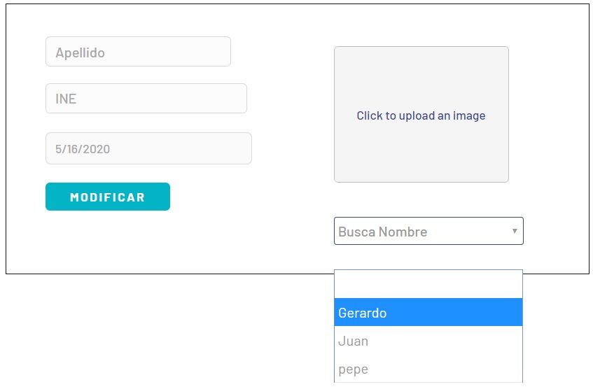Choose Juan in the dropdown list
Screen dimensions: 593x389
428,341
